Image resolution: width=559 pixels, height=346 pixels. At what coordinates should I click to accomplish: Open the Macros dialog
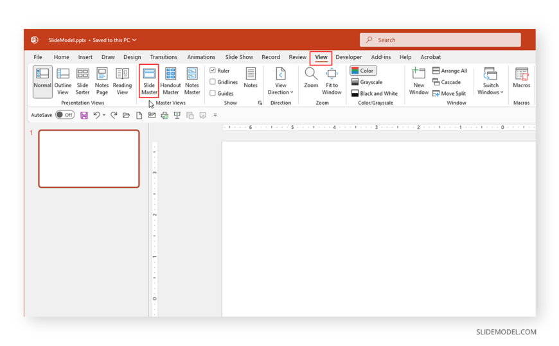tap(521, 78)
